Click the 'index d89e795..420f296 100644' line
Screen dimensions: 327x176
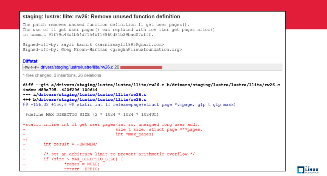coord(60,90)
